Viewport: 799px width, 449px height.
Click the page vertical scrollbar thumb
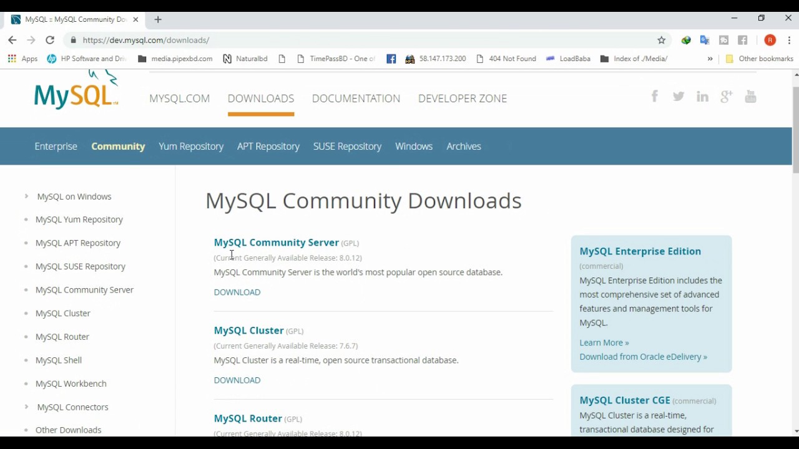click(796, 129)
